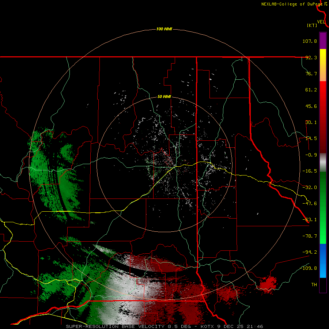Screen dimensions: 329x329
Task: Click the isolated red velocity blob in southeast
Action: (x=268, y=285)
